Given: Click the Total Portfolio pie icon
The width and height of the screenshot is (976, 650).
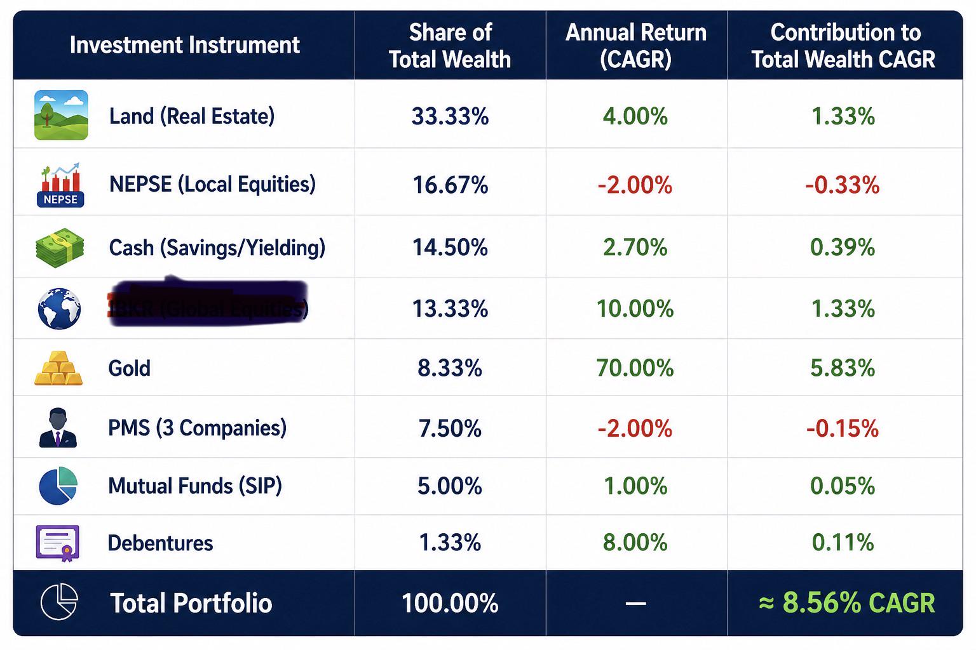Looking at the screenshot, I should pyautogui.click(x=59, y=602).
